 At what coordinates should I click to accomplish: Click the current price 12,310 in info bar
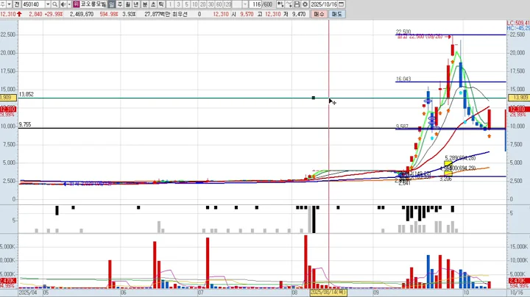point(8,14)
